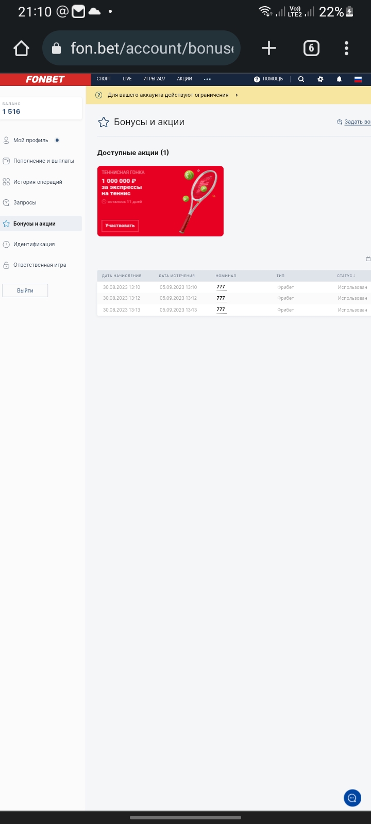
Task: Click the question icon in restrictions banner
Action: (99, 95)
